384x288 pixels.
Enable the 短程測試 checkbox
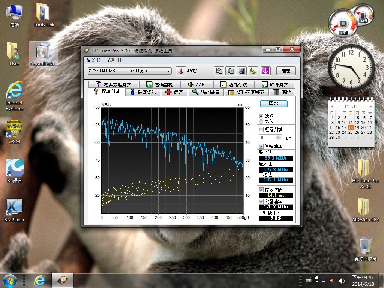[x=261, y=129]
